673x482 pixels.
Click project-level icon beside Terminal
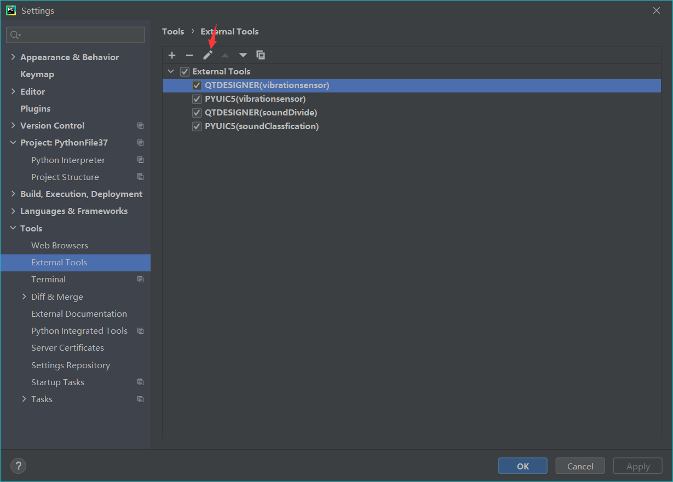click(x=141, y=280)
